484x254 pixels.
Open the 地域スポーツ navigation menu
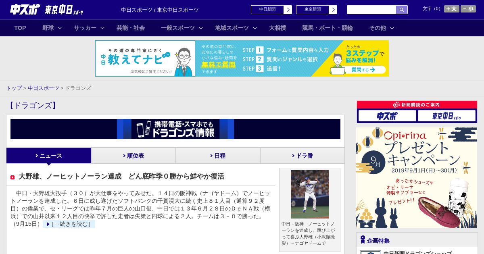click(x=232, y=28)
